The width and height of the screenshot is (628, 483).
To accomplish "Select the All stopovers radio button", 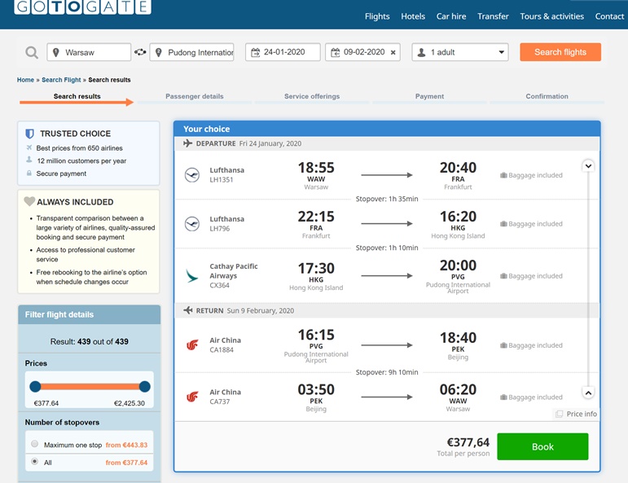I will (35, 461).
